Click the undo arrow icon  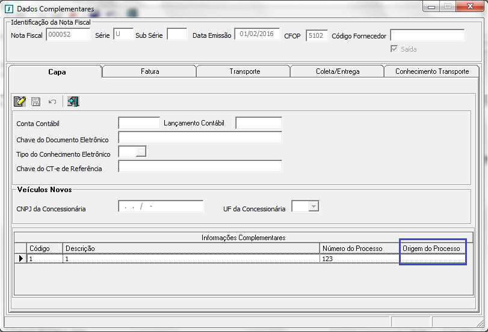(52, 101)
